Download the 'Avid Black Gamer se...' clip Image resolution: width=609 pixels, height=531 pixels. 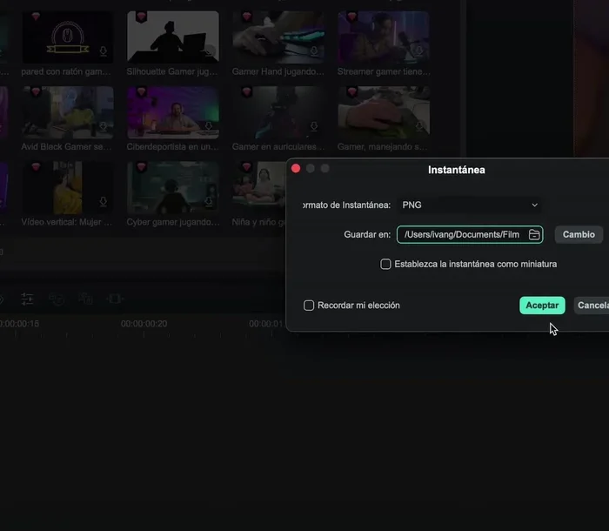point(103,126)
